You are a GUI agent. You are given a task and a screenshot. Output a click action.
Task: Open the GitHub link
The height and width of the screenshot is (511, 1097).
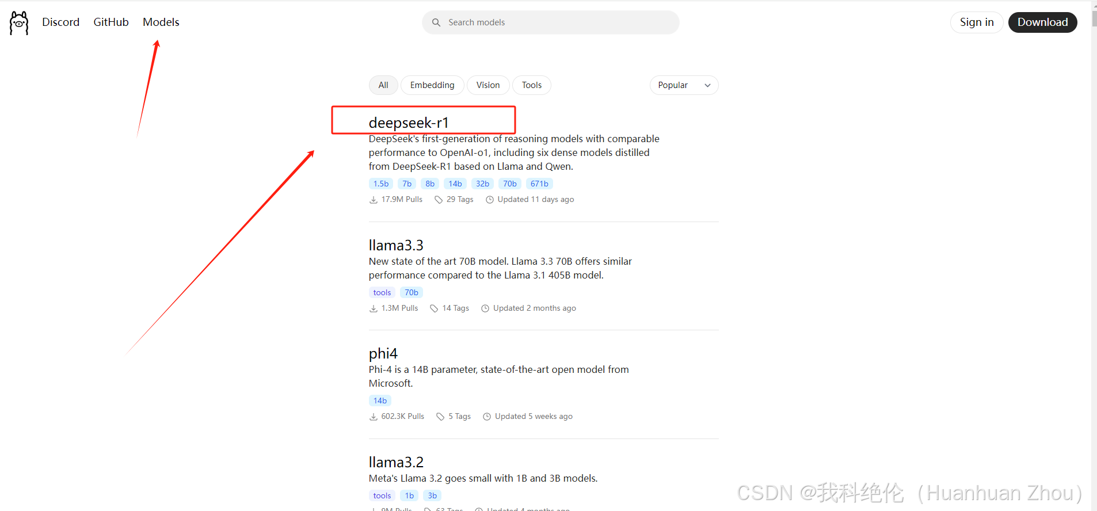111,22
